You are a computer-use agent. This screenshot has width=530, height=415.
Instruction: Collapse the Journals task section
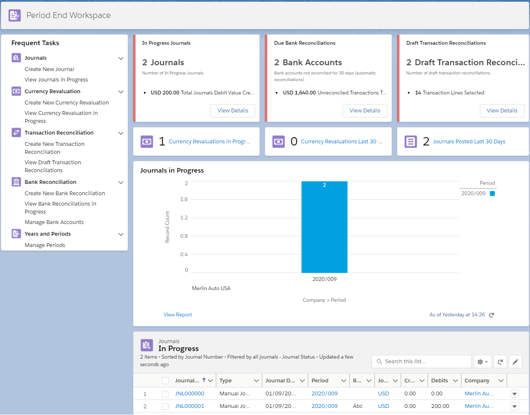(x=121, y=58)
